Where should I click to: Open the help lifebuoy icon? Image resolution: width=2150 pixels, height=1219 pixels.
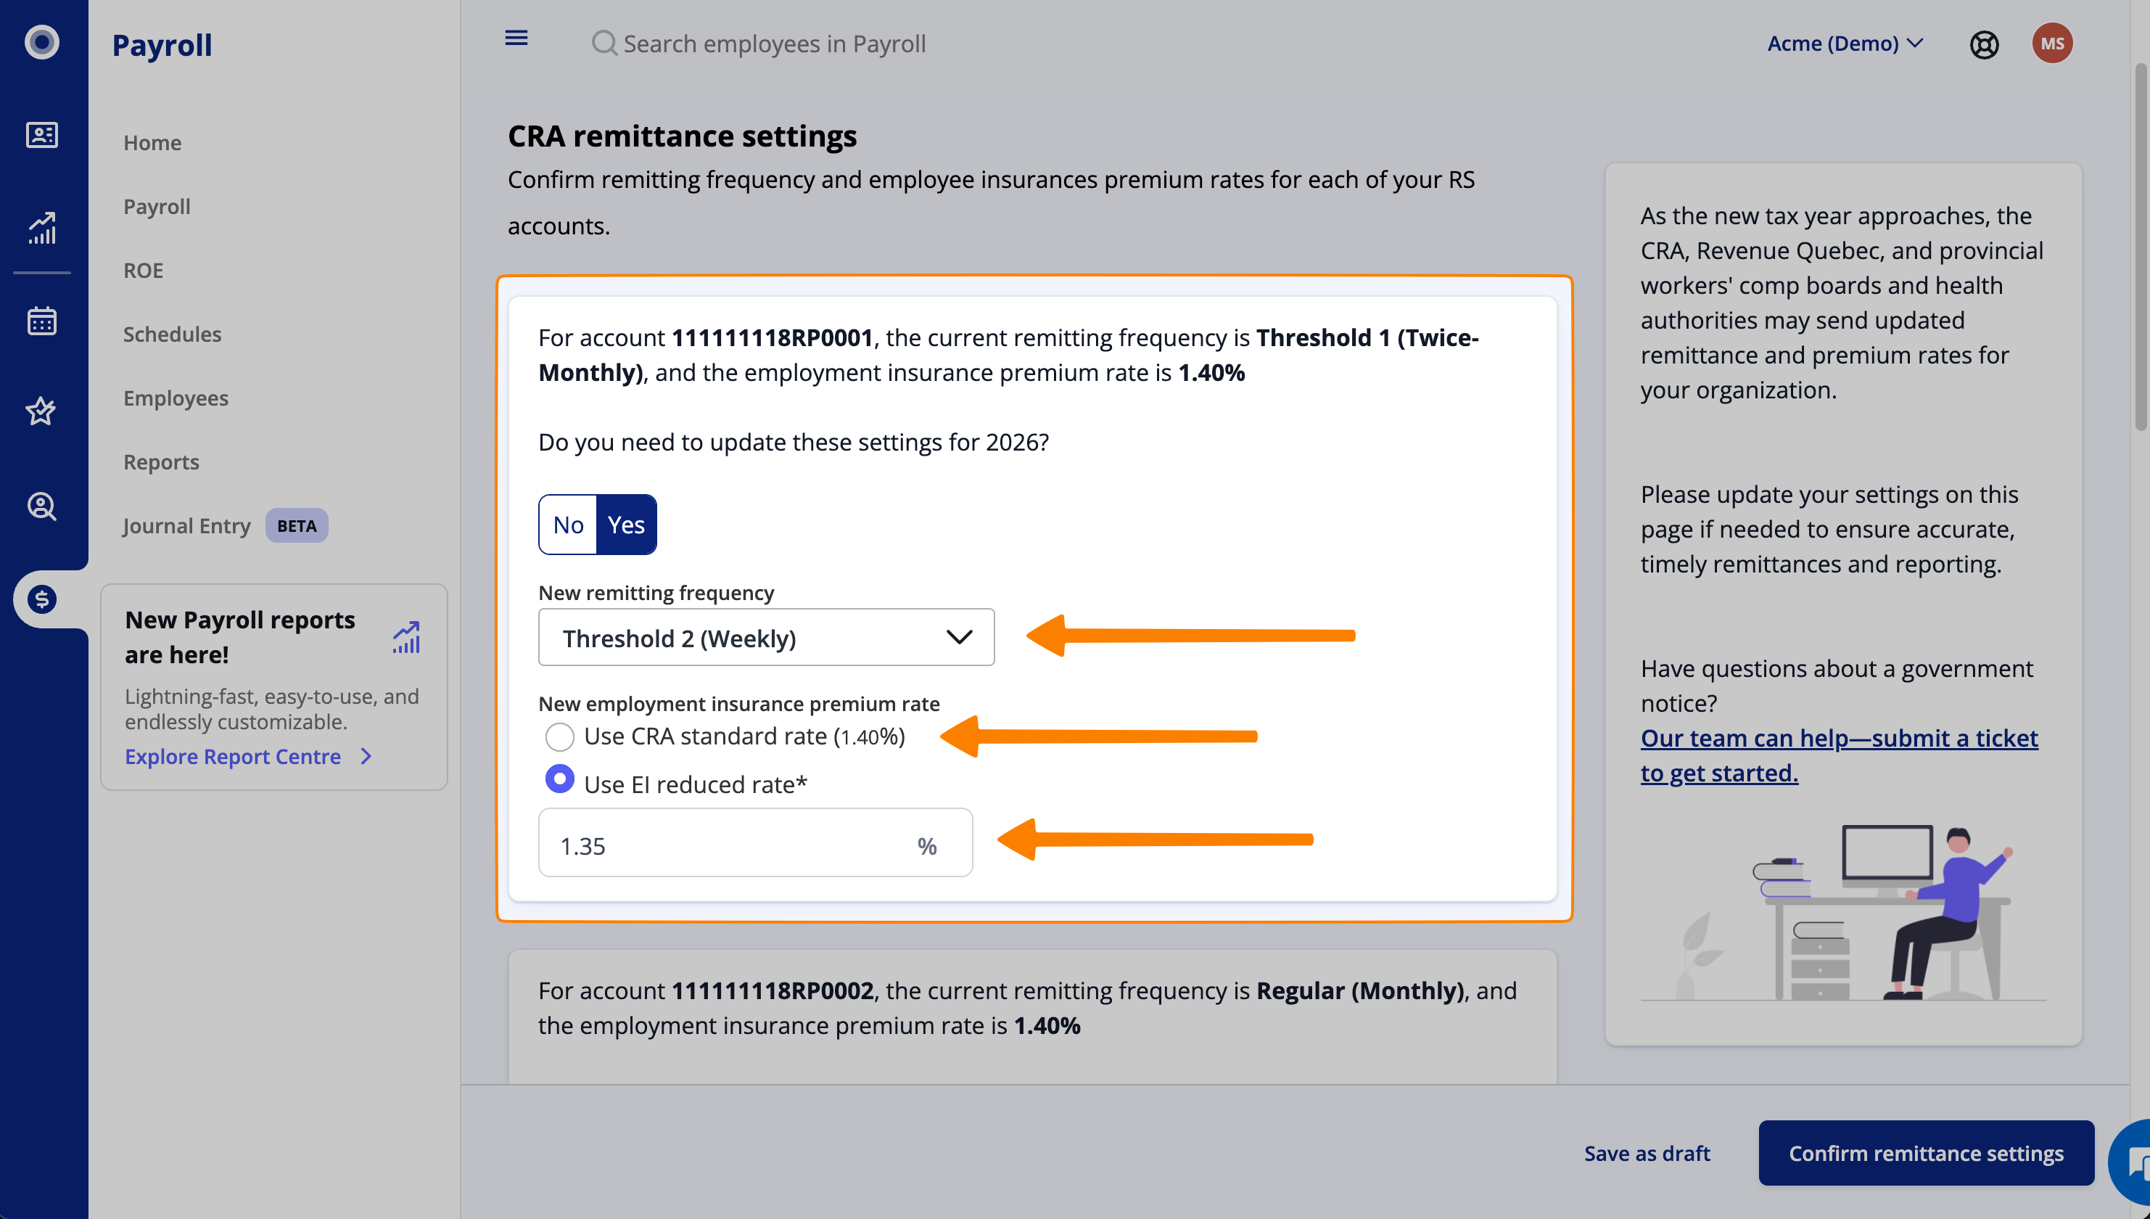(1983, 44)
